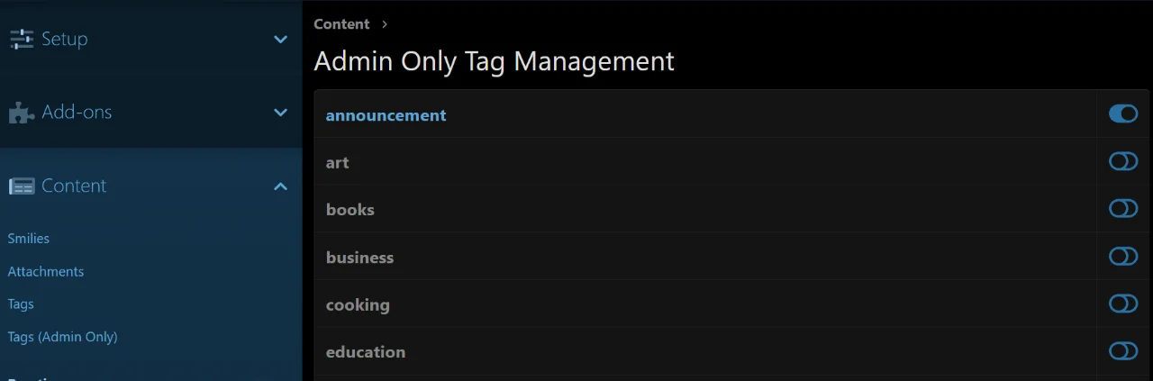
Task: Enable the art tag toggle
Action: 1123,162
